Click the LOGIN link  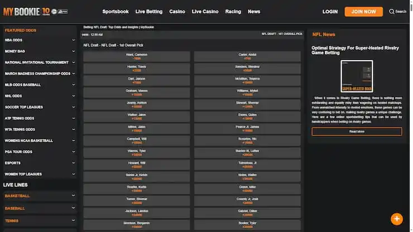(330, 12)
